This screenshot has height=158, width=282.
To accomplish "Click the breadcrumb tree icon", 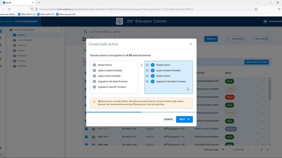I will 85,32.
